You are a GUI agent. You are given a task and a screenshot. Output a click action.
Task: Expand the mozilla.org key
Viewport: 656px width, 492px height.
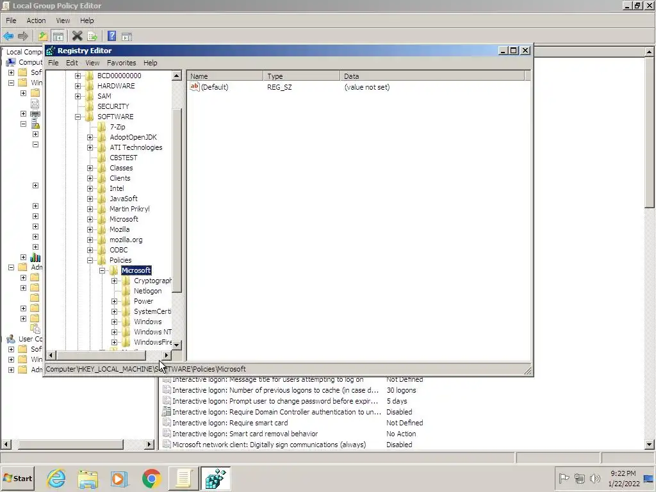tap(90, 240)
